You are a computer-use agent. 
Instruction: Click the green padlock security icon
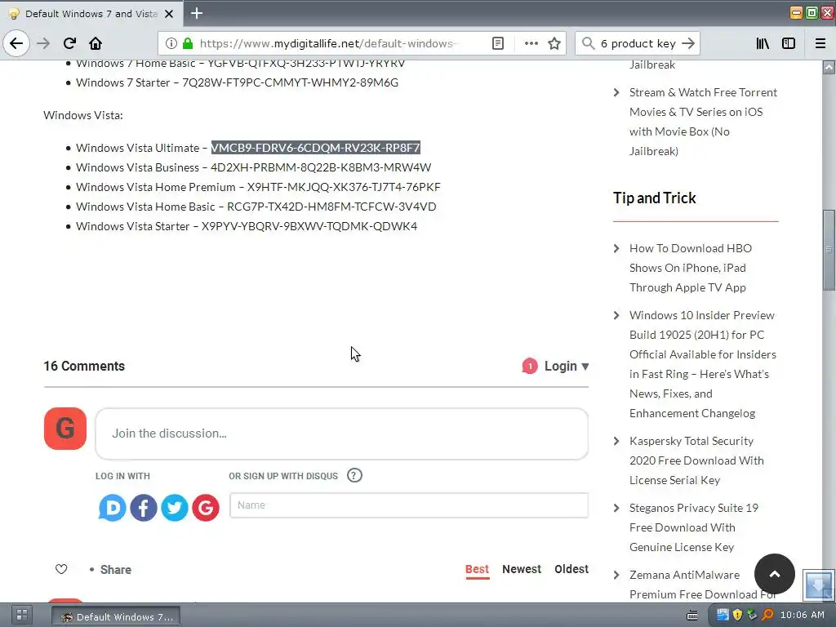click(187, 43)
